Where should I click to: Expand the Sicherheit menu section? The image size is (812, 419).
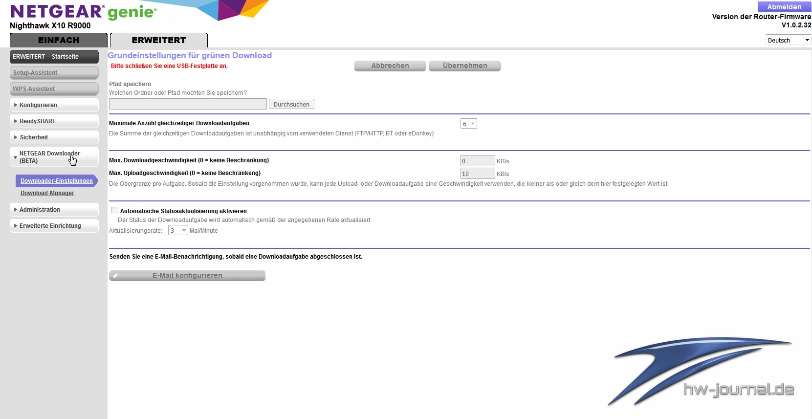tap(54, 137)
